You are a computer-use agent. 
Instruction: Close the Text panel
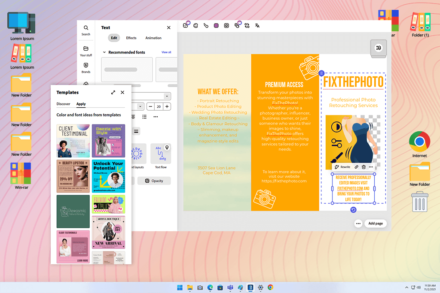point(168,27)
